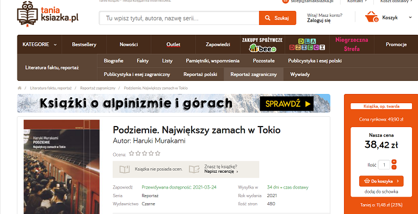Click the Reportaż series link

[150, 196]
